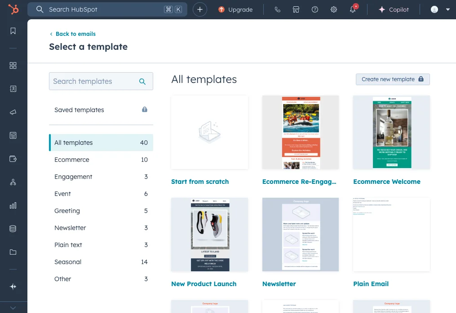Select the Plain text category
Image resolution: width=456 pixels, height=313 pixels.
coord(101,245)
